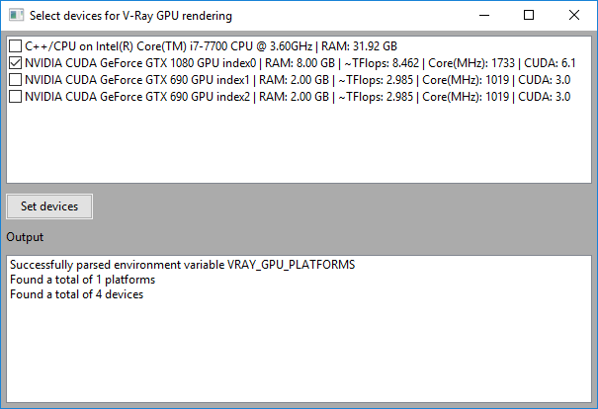Close the V-Ray GPU device selection window
The width and height of the screenshot is (598, 409).
[x=574, y=15]
